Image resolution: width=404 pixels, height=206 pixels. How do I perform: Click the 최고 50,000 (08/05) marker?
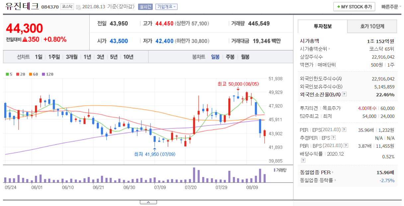pyautogui.click(x=238, y=84)
